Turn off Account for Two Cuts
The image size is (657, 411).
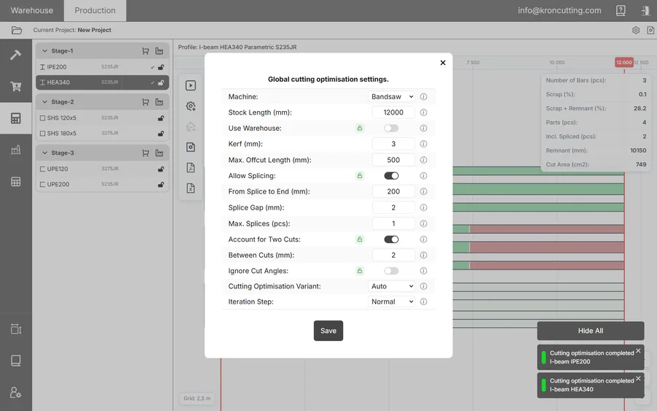tap(391, 239)
